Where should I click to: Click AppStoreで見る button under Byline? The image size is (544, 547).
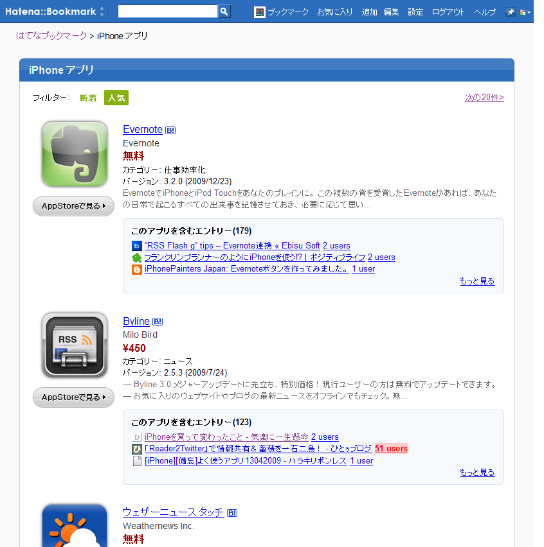[x=74, y=397]
